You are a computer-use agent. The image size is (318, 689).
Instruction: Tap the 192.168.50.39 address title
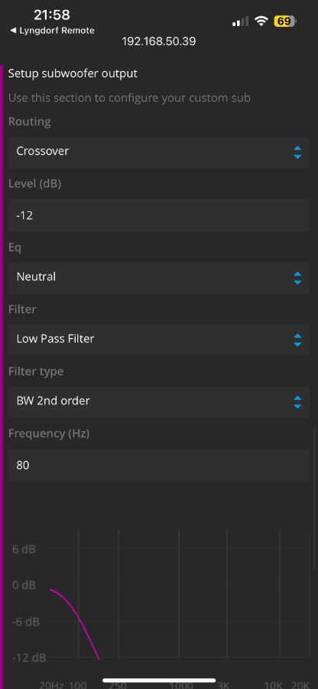click(x=159, y=42)
